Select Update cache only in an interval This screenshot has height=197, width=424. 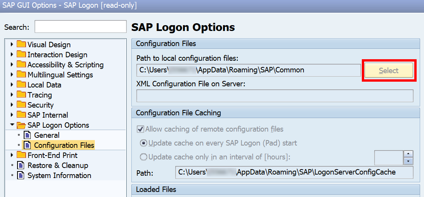point(143,157)
